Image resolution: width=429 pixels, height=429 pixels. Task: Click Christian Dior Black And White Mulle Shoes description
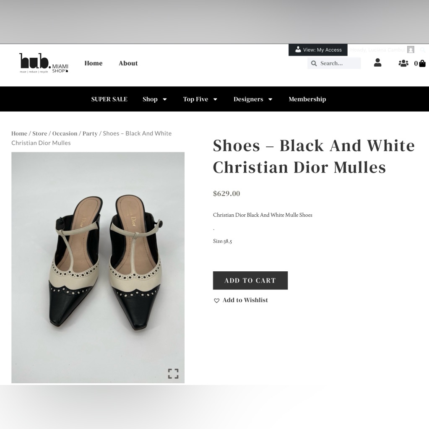[263, 215]
